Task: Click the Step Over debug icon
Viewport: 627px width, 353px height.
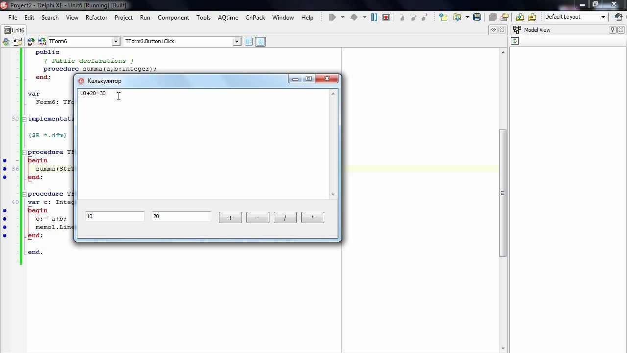Action: point(414,17)
